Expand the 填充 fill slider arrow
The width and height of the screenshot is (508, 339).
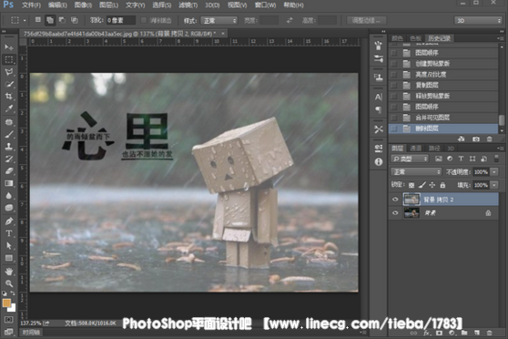click(494, 185)
